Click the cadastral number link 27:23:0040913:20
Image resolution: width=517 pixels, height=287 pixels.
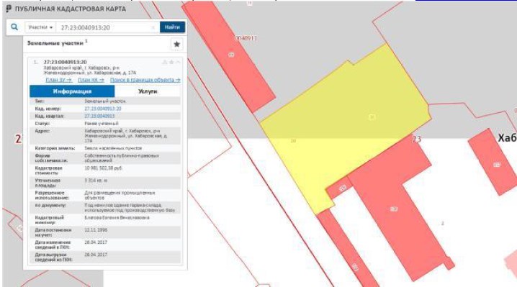[103, 109]
